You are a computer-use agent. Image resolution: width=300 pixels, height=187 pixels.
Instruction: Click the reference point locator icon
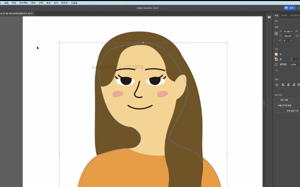[276, 33]
